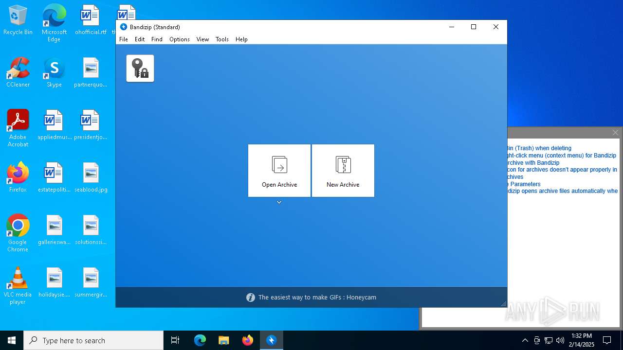Click the New Archive tile
Image resolution: width=623 pixels, height=350 pixels.
[x=343, y=171]
